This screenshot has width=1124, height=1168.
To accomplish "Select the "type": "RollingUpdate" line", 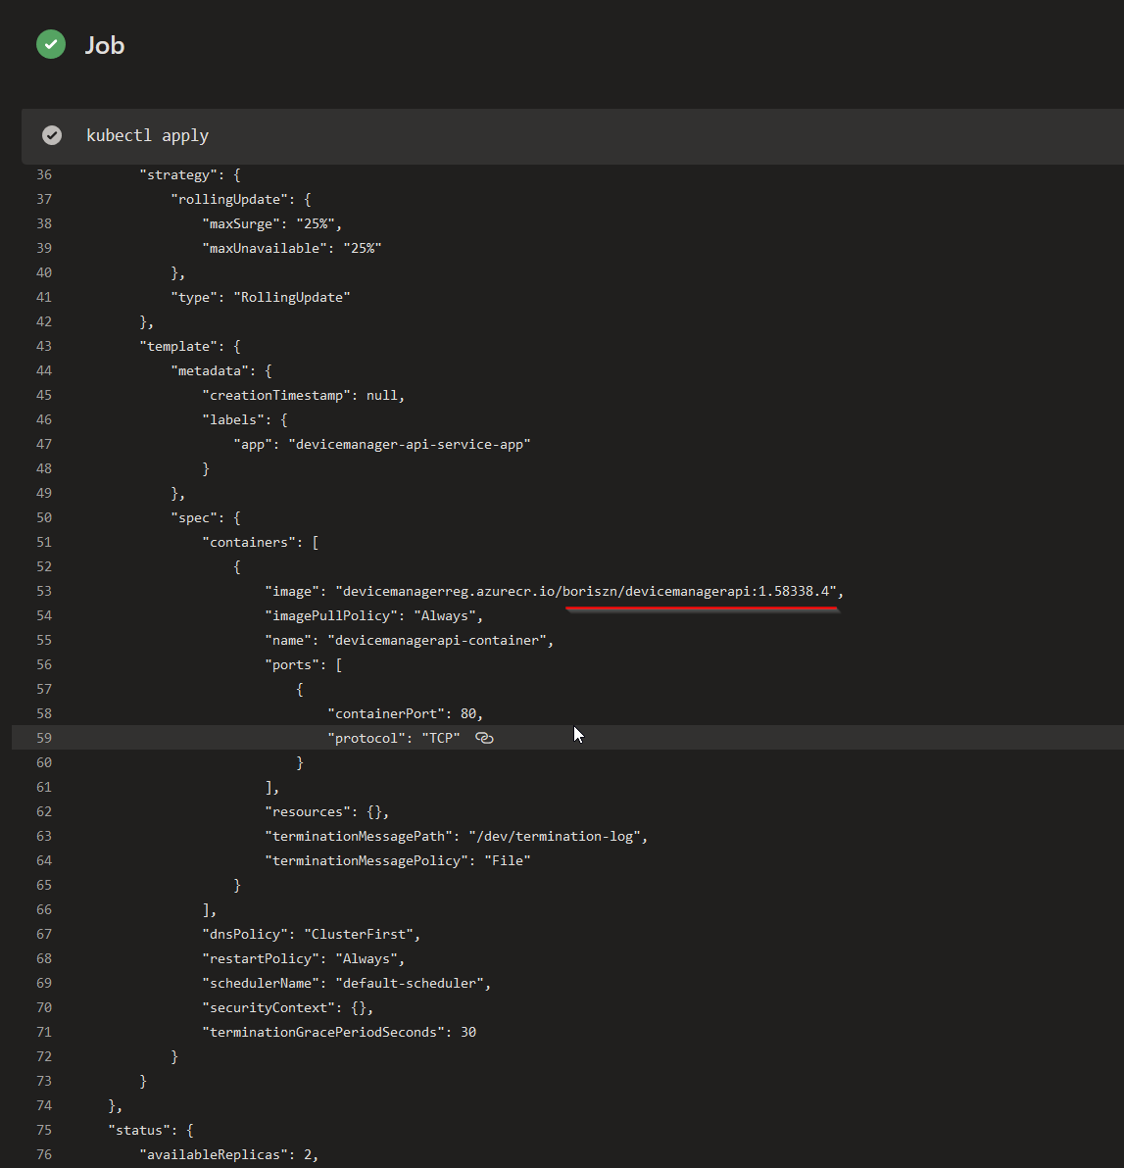I will point(260,297).
